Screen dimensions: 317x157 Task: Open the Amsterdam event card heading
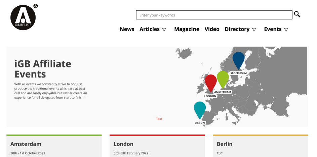coord(26,144)
